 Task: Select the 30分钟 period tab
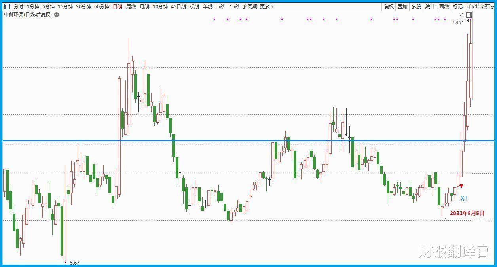tap(83, 7)
